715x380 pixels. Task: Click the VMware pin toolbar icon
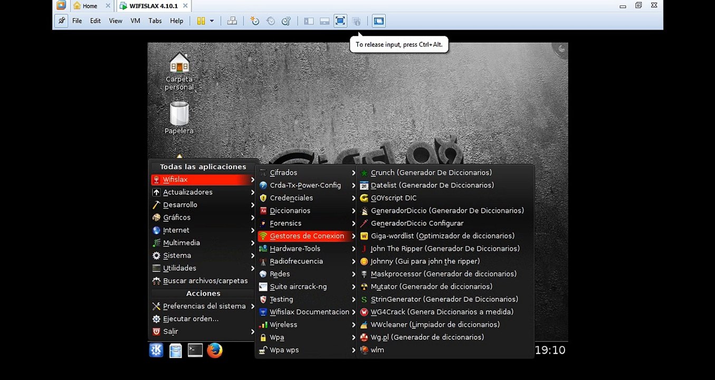61,21
